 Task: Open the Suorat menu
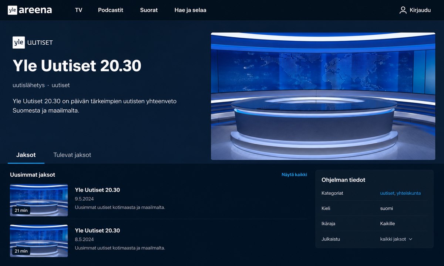coord(149,10)
